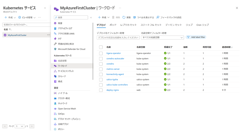Focus 任意のフィールドのフィルター input
Image resolution: width=240 pixels, height=135 pixels.
pos(26,25)
